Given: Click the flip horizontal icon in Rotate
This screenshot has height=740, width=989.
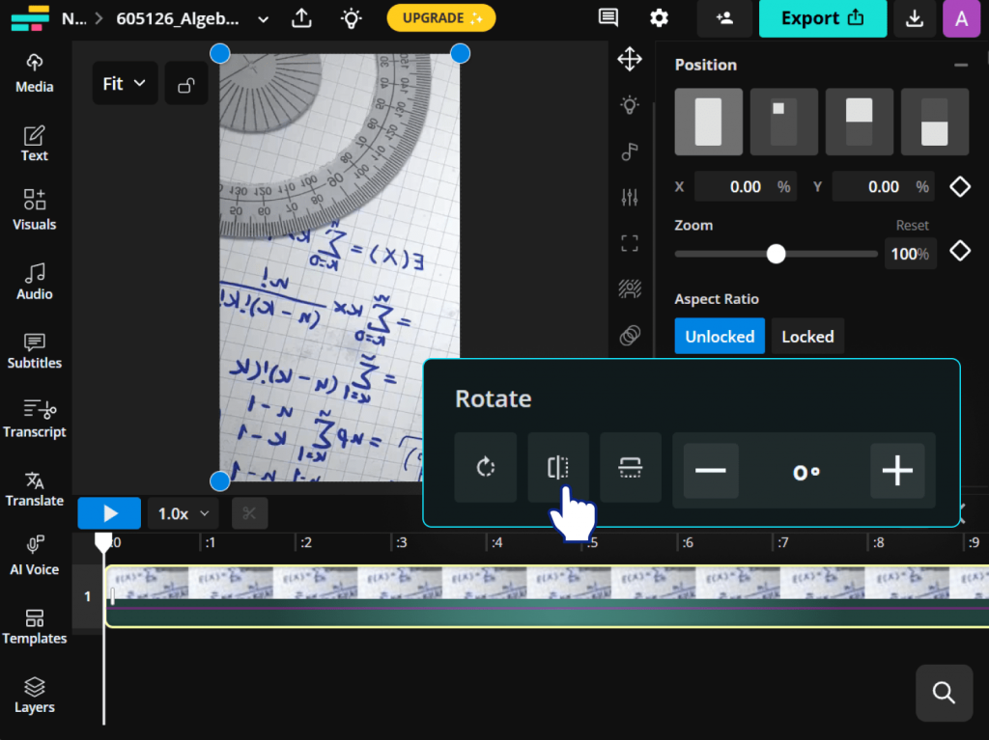Looking at the screenshot, I should click(x=558, y=468).
